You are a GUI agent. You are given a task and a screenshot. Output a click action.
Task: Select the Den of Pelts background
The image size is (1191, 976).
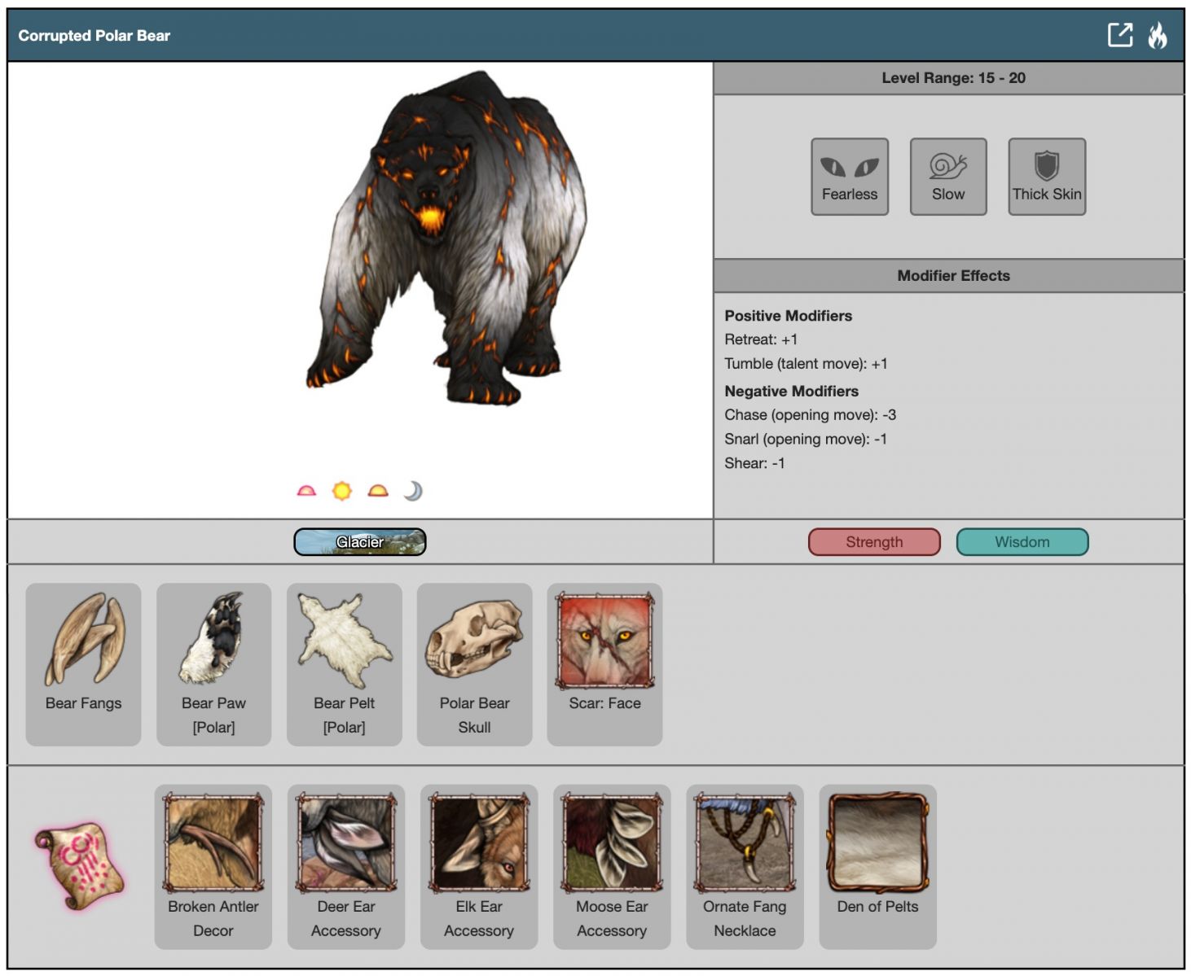coord(877,865)
